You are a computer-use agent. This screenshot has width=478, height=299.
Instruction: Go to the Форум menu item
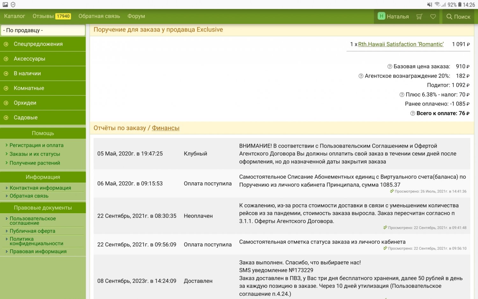(x=136, y=16)
